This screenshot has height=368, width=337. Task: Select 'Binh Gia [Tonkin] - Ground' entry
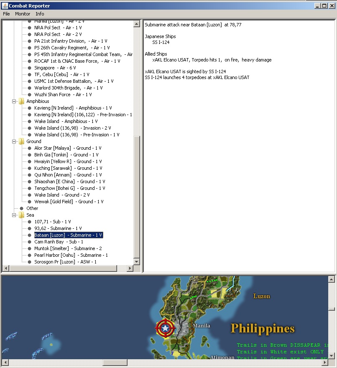pos(66,155)
